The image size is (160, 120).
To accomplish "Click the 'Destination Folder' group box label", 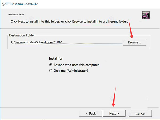I will coord(22,35).
